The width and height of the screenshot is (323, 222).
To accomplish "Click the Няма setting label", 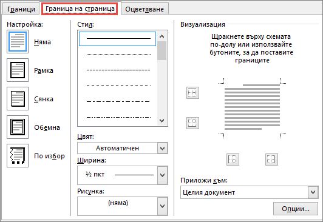I will click(42, 42).
